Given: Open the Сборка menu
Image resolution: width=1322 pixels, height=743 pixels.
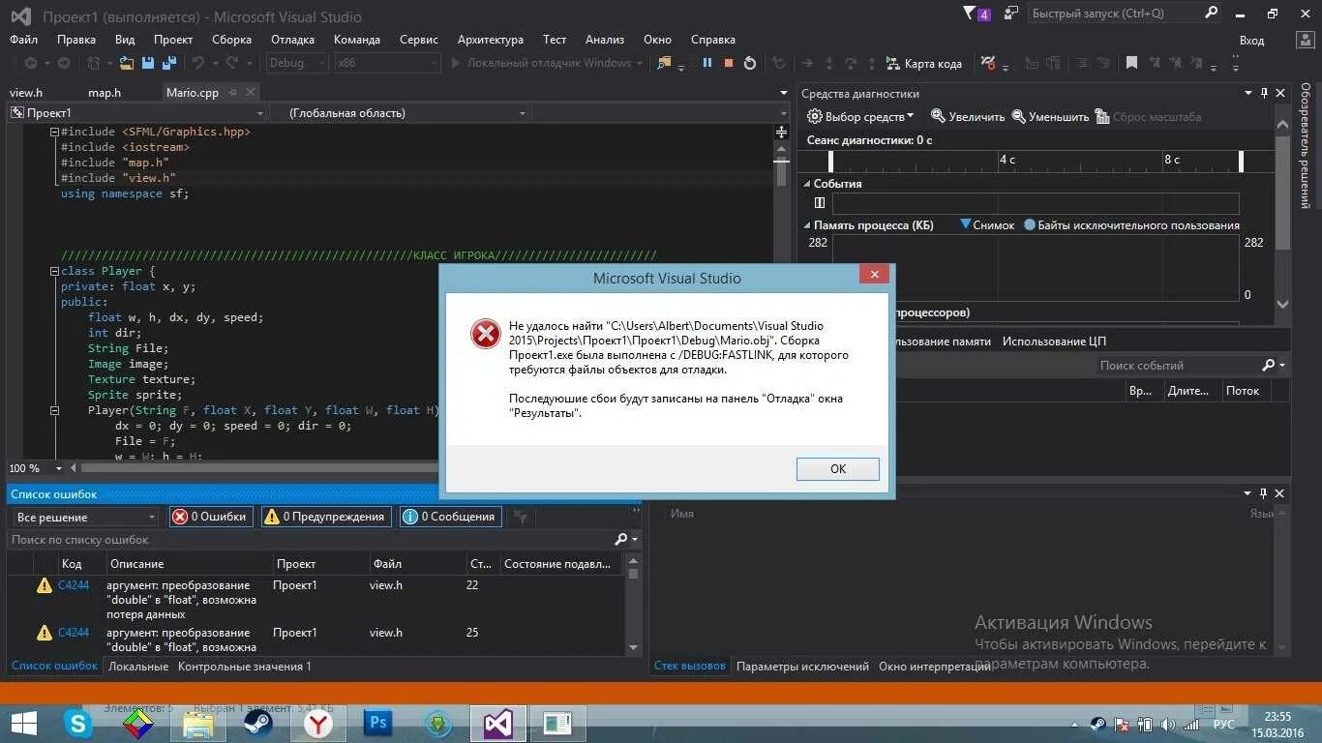Looking at the screenshot, I should [x=231, y=40].
